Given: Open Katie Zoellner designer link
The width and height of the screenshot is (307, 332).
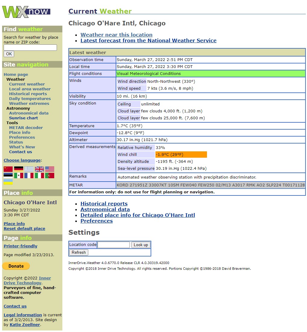Looking at the screenshot, I should click(x=25, y=325).
